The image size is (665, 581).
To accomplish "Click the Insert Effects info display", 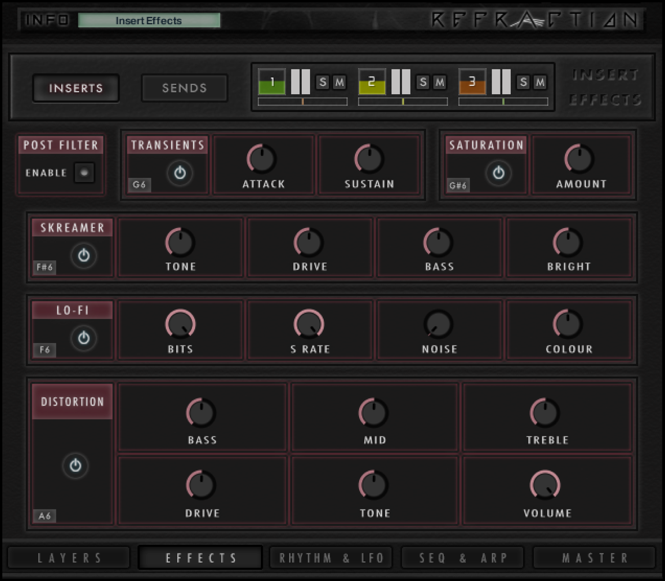I will pyautogui.click(x=149, y=20).
